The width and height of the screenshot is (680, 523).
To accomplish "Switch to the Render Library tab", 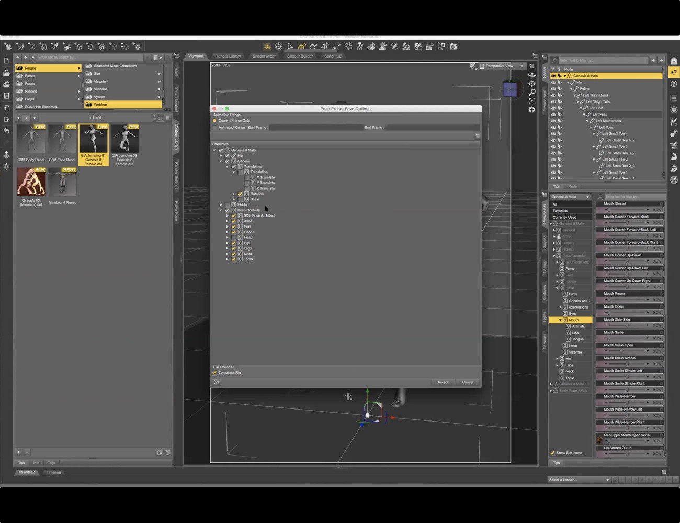I will pyautogui.click(x=228, y=56).
